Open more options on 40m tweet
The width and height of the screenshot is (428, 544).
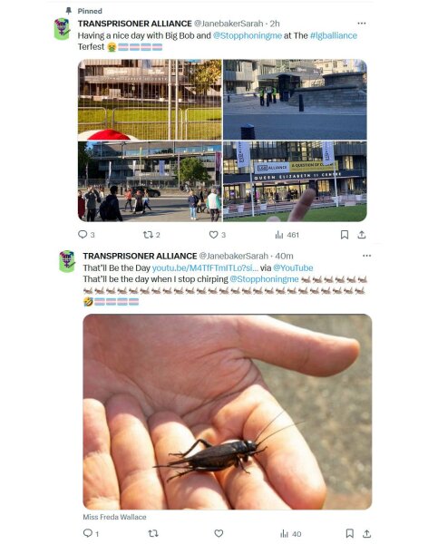click(366, 256)
